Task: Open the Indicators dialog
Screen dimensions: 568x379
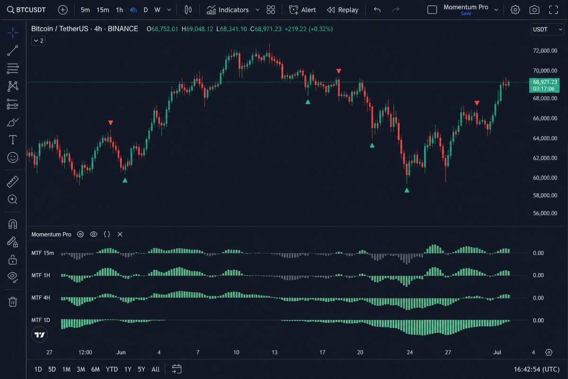Action: [228, 9]
